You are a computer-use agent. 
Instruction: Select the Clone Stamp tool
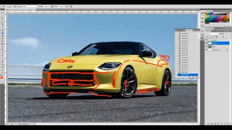click(3, 36)
